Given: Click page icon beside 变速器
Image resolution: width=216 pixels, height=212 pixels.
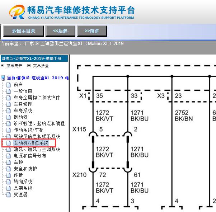Looking at the screenshot, I should click(9, 195).
